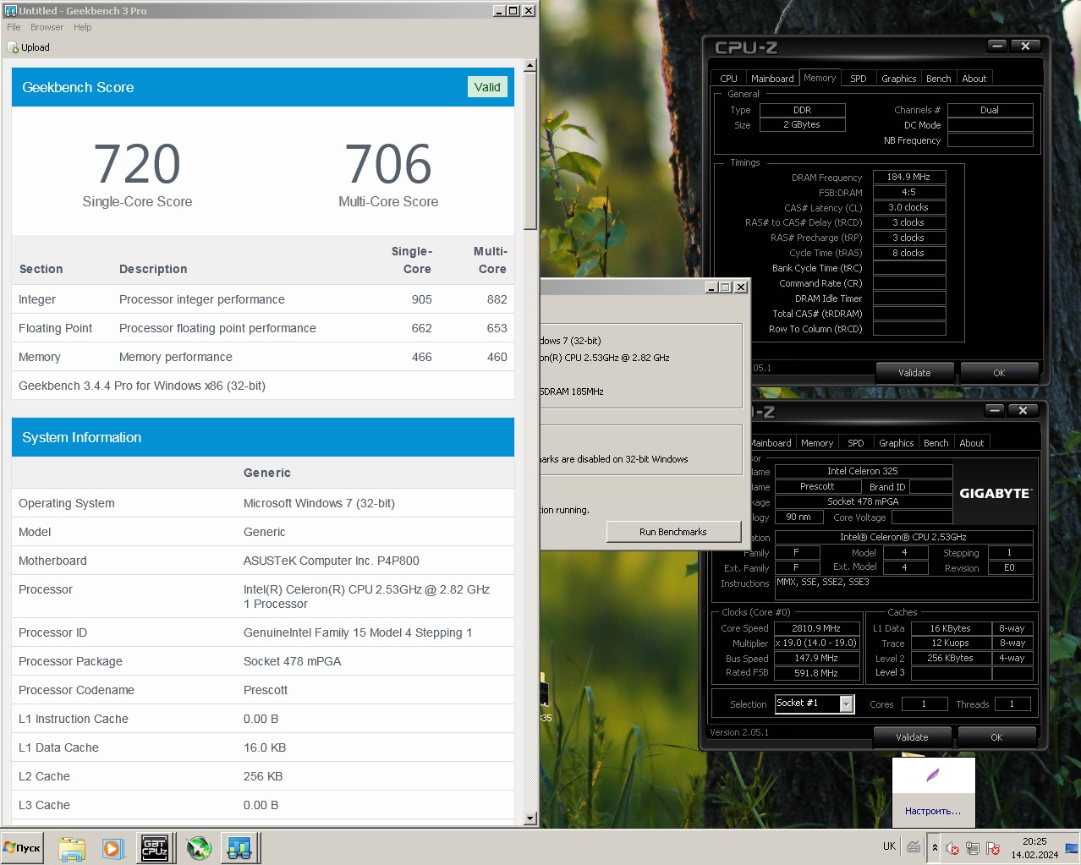Click OK in lower CPU-Z window
This screenshot has height=865, width=1081.
[996, 737]
